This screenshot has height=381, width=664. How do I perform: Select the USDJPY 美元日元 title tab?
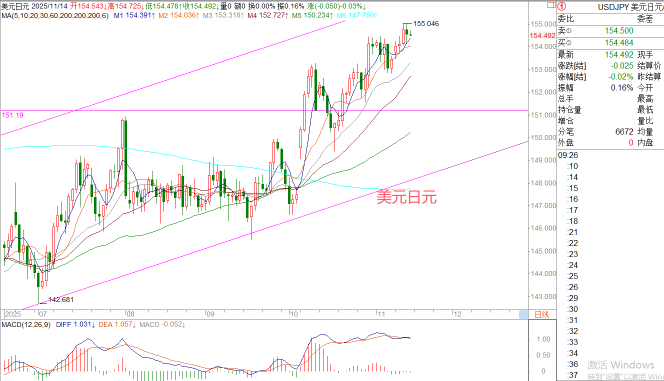630,6
